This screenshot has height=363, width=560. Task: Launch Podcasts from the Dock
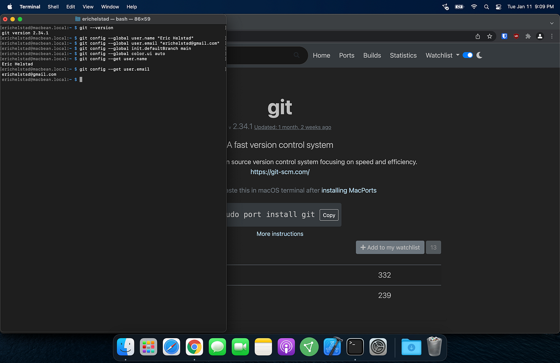(286, 347)
